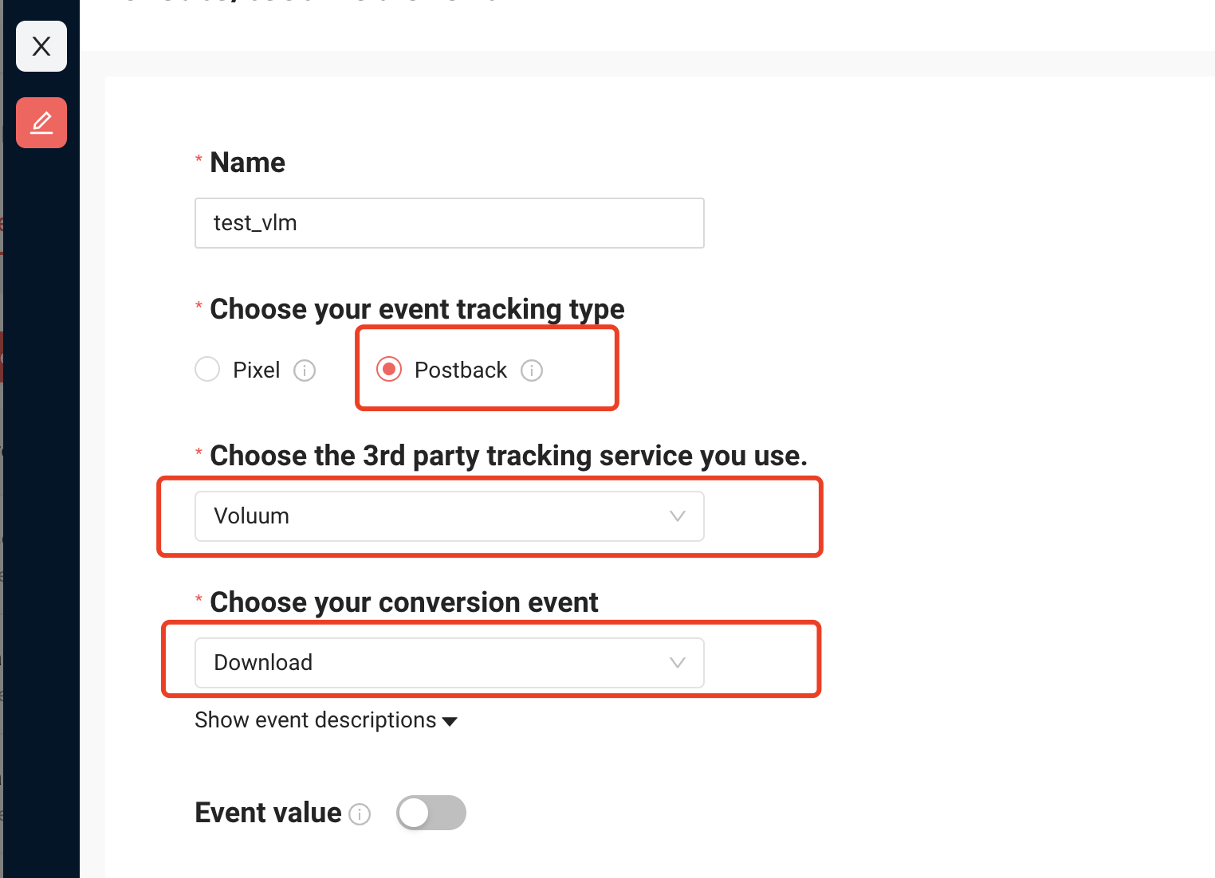Close the panel with the X icon
This screenshot has width=1215, height=878.
(41, 46)
